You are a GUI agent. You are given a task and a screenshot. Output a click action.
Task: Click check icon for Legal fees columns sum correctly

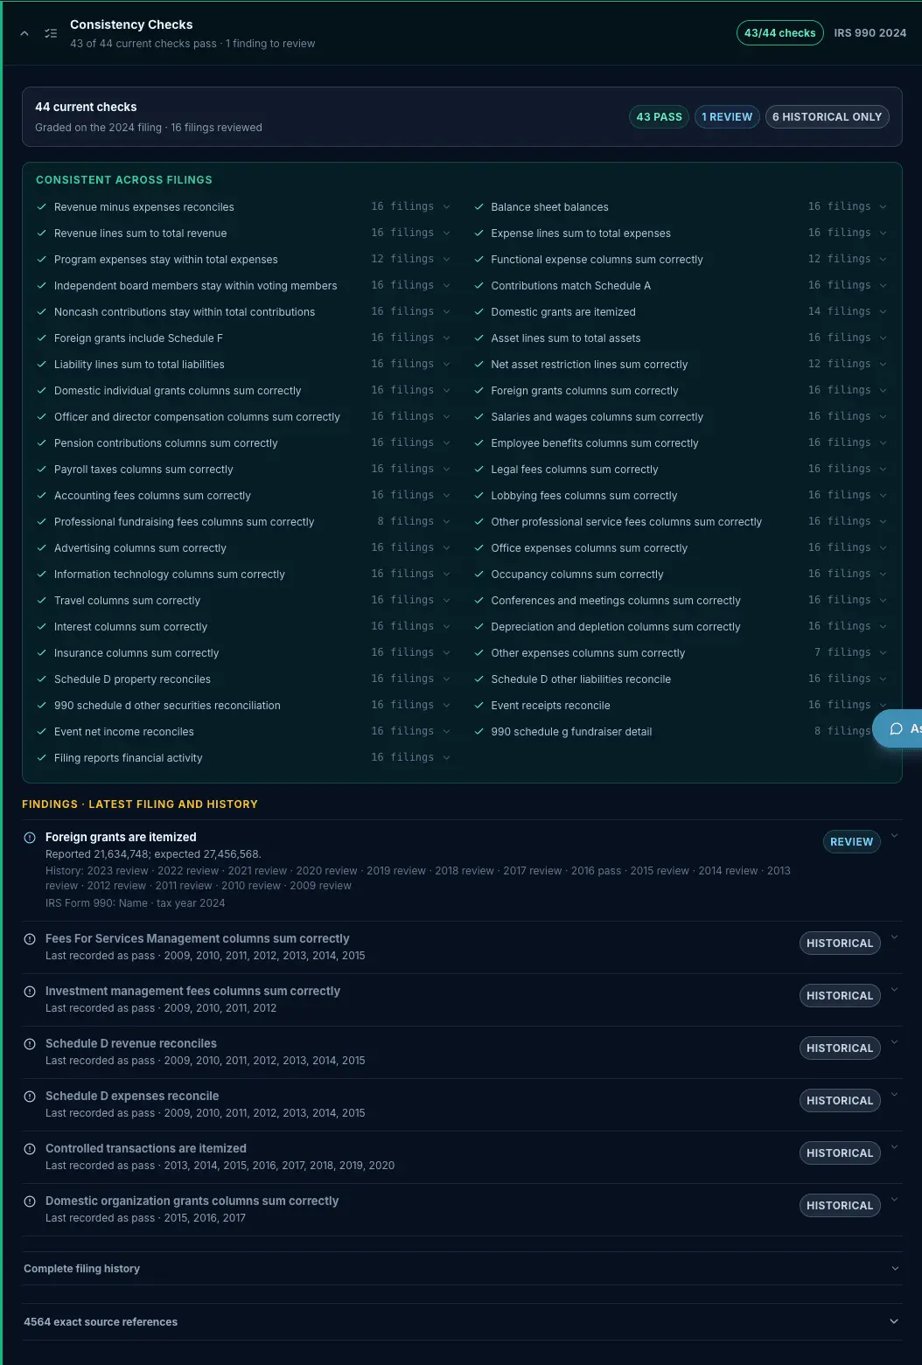(x=478, y=470)
